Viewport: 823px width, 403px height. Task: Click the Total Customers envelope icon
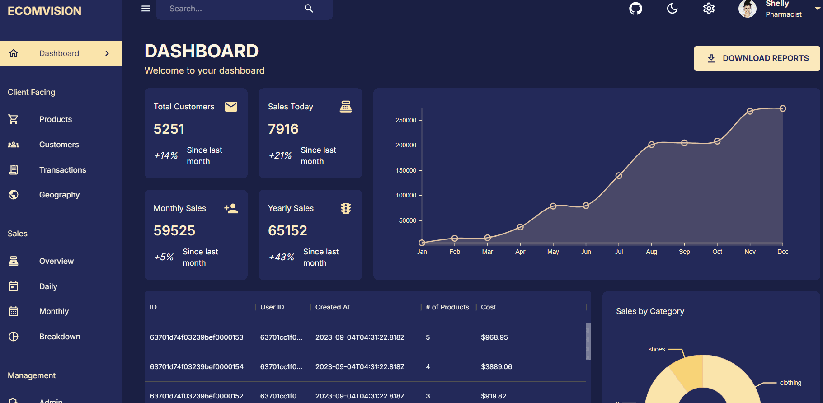point(231,107)
